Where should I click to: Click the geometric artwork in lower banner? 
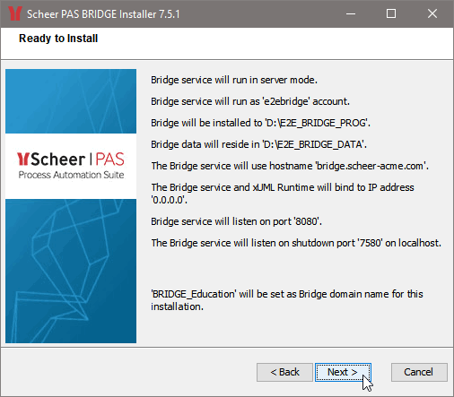pyautogui.click(x=71, y=271)
